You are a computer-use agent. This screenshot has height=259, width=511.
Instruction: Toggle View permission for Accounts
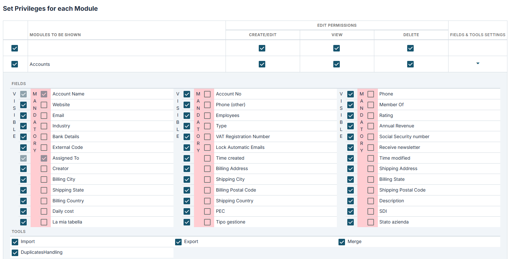(x=337, y=64)
